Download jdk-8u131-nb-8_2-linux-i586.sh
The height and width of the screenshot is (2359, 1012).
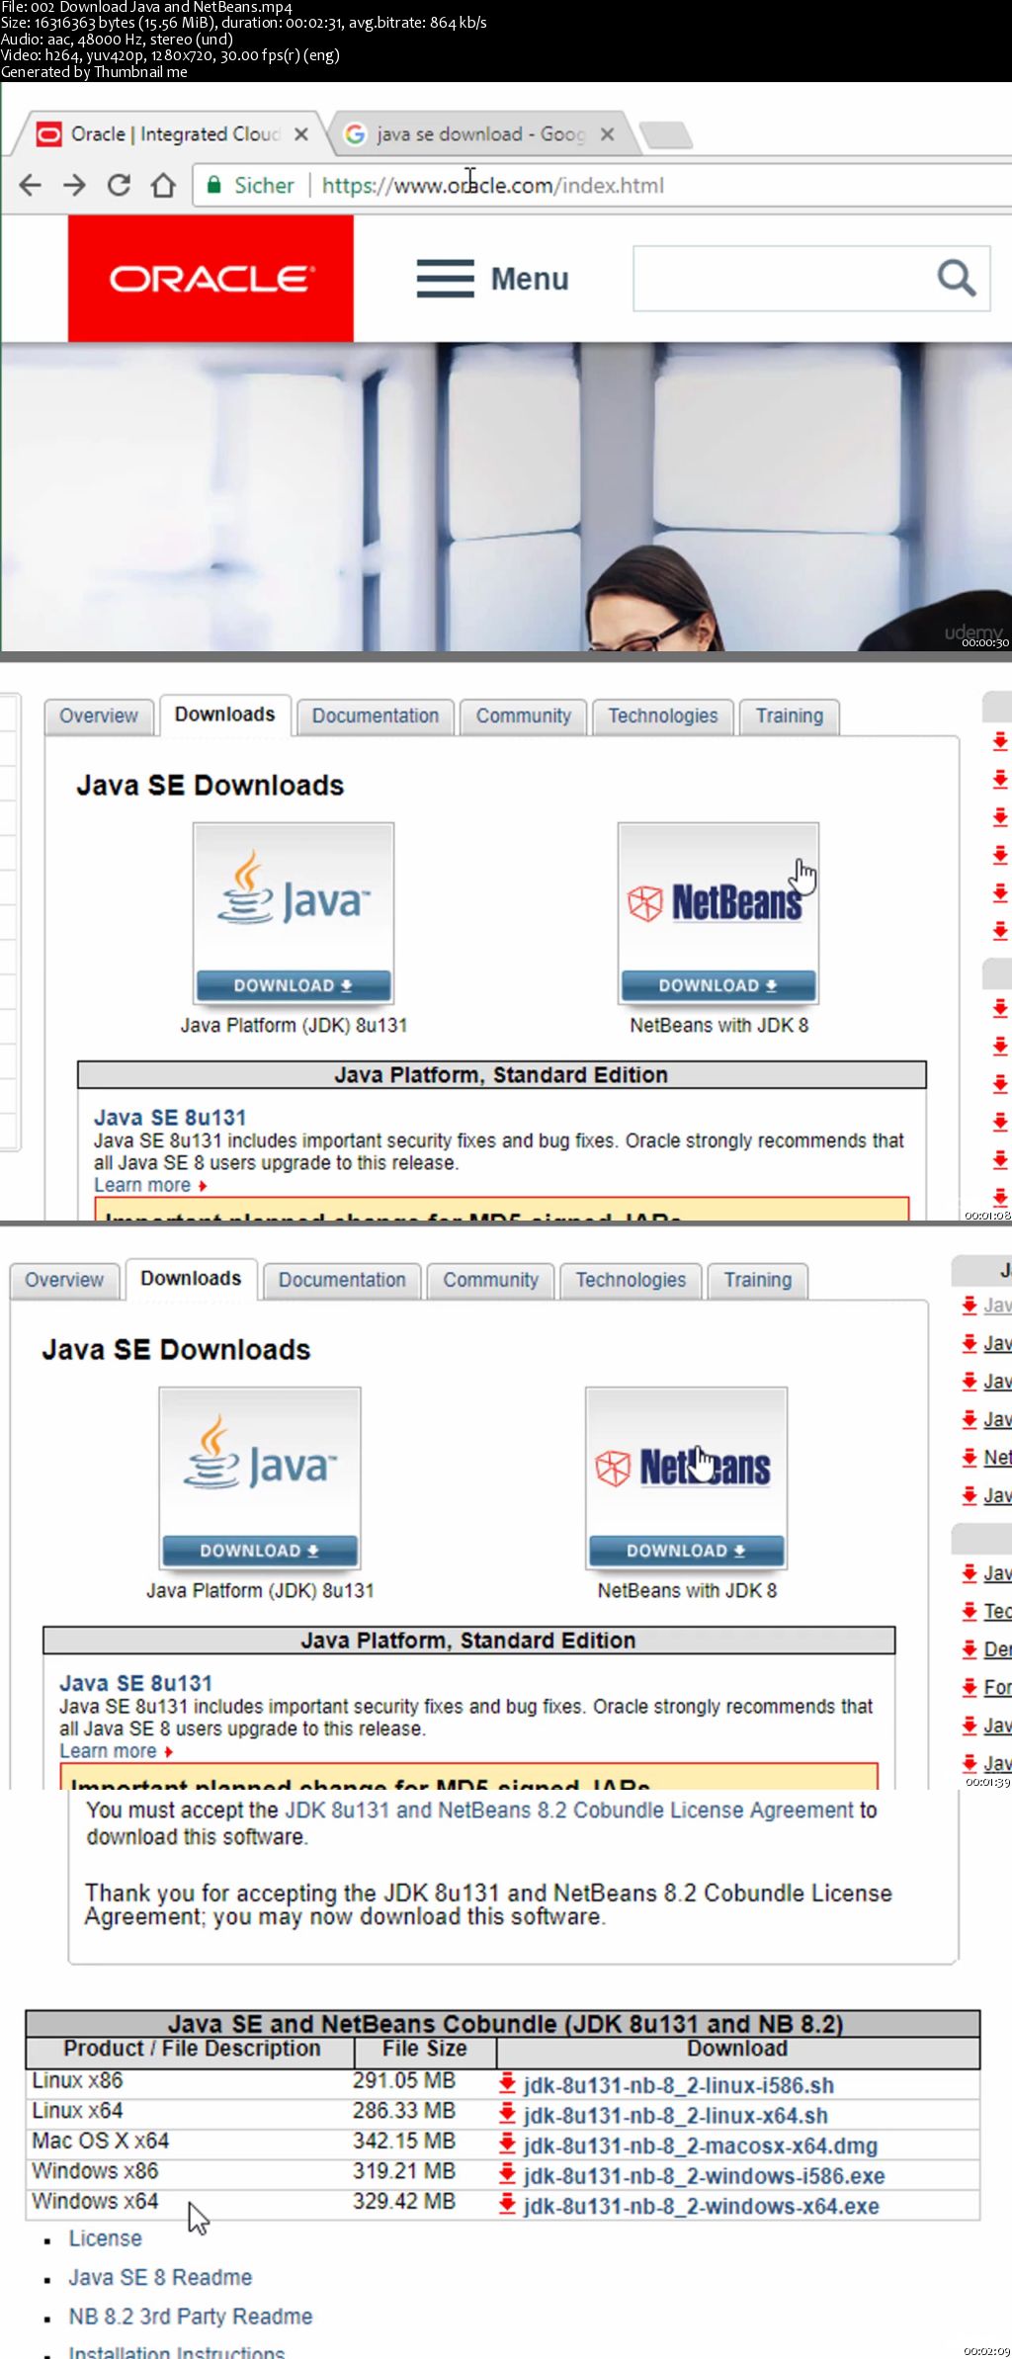[x=679, y=2085]
